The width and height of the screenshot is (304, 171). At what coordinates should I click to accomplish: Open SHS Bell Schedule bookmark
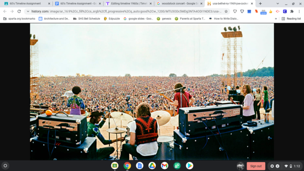coord(86,19)
